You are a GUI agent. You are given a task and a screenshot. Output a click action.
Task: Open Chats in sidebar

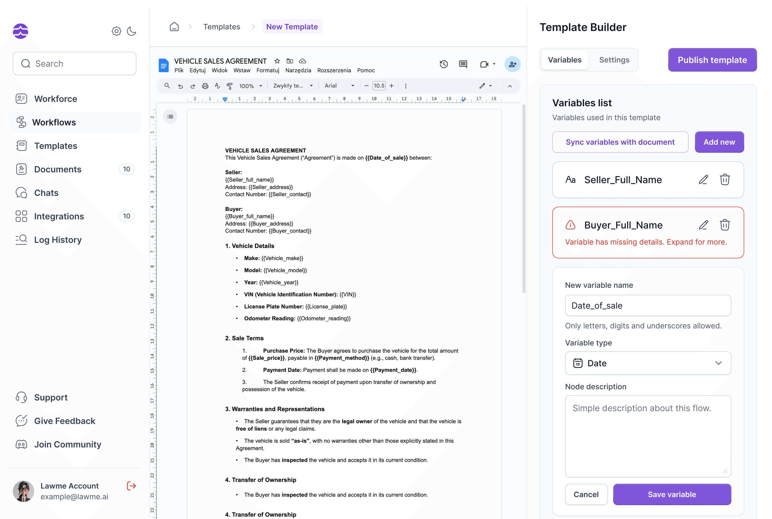coord(75,193)
